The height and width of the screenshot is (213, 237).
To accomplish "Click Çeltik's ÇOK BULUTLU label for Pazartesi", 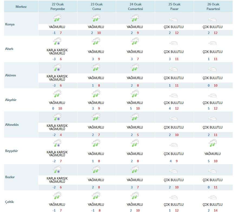I will (x=212, y=205).
